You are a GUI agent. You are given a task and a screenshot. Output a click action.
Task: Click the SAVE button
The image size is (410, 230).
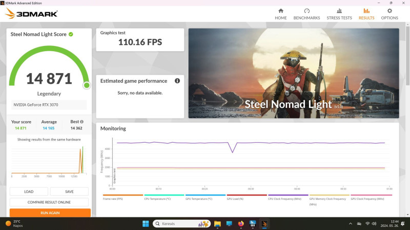pyautogui.click(x=69, y=191)
